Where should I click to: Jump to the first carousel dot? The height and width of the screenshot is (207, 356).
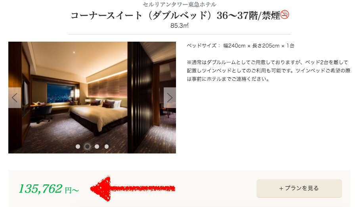(x=78, y=147)
